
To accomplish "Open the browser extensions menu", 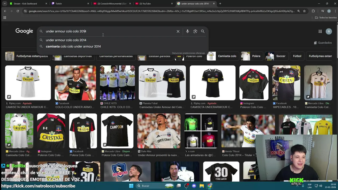I will (313, 11).
